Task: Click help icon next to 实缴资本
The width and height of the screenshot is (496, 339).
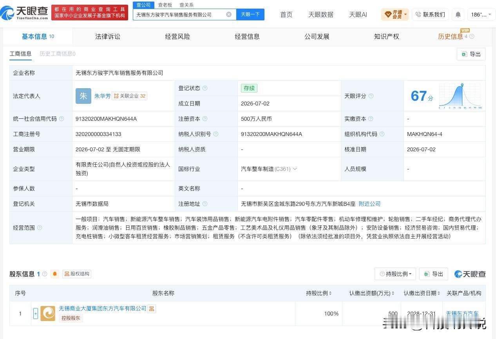Action: coord(371,119)
